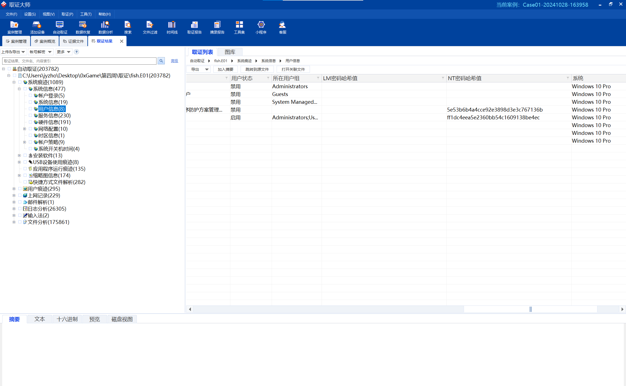Image resolution: width=626 pixels, height=386 pixels.
Task: Check the 安装软件(13) checkbox
Action: pyautogui.click(x=25, y=155)
